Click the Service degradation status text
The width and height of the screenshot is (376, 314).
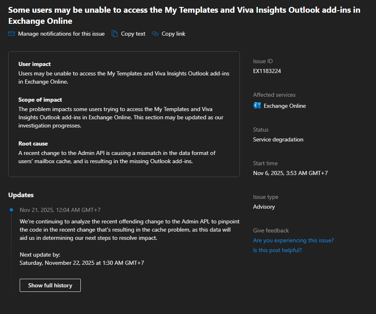pyautogui.click(x=278, y=139)
